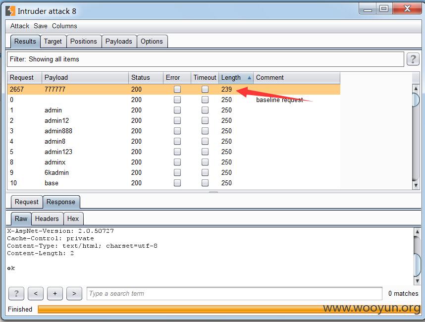Image resolution: width=425 pixels, height=322 pixels.
Task: Click response pane scroll down arrow
Action: [x=417, y=281]
